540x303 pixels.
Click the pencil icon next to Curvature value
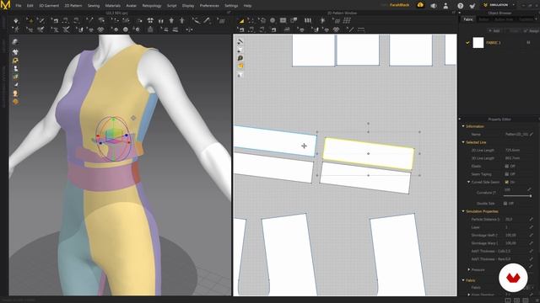tap(529, 189)
